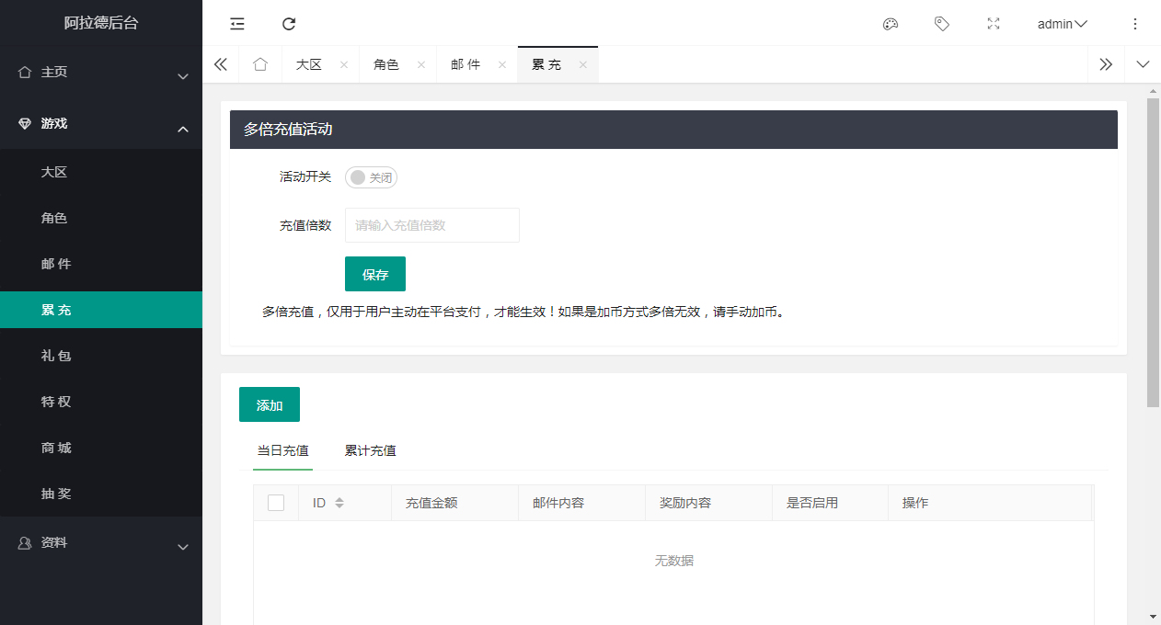Click the tag icon in the top bar
The image size is (1161, 625).
pos(941,24)
